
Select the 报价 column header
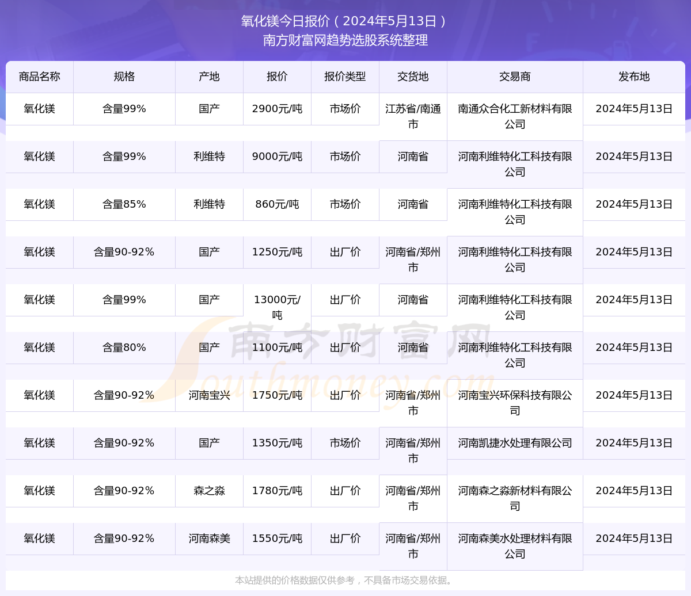point(277,77)
